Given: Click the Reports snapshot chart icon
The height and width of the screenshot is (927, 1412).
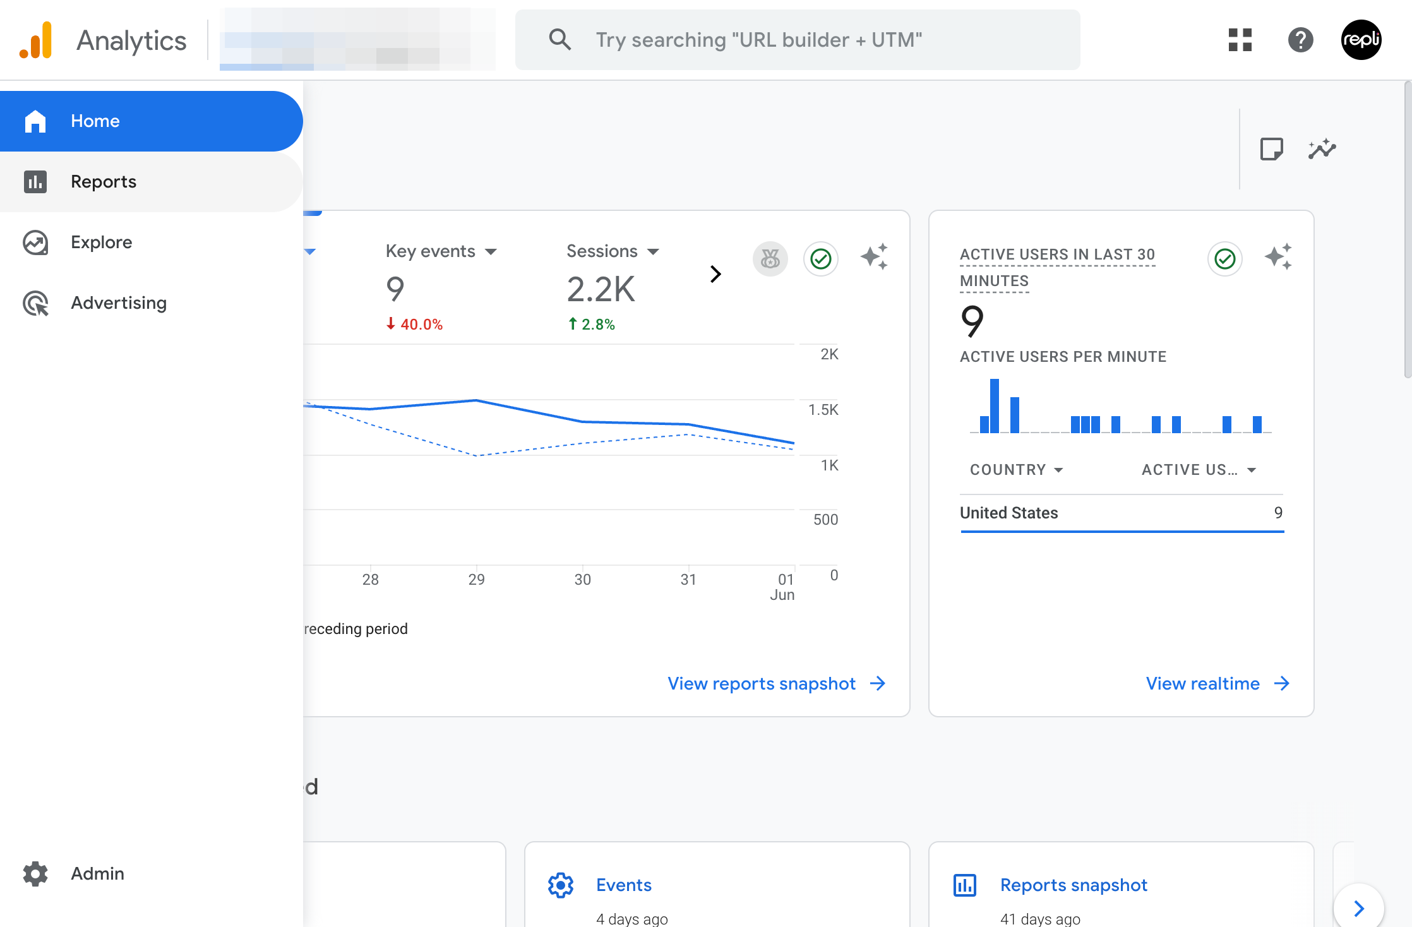Looking at the screenshot, I should 965,885.
